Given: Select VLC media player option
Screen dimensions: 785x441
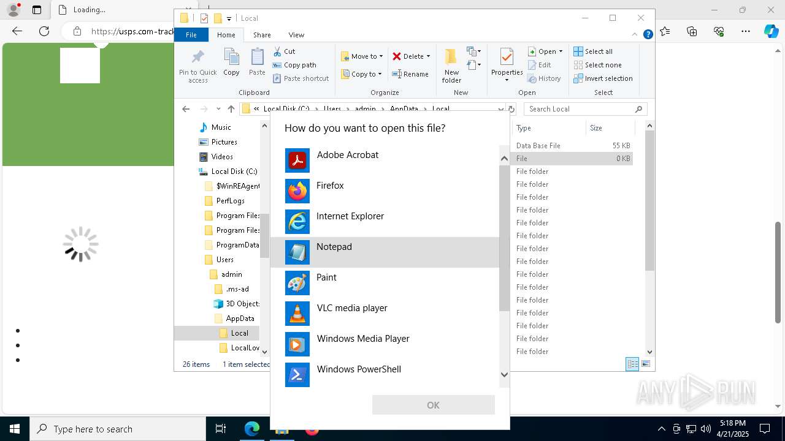Looking at the screenshot, I should pos(385,314).
